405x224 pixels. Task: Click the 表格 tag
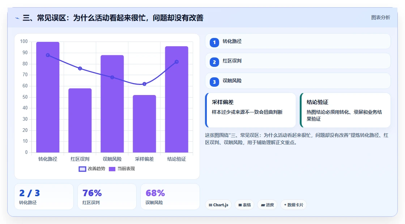(x=244, y=205)
